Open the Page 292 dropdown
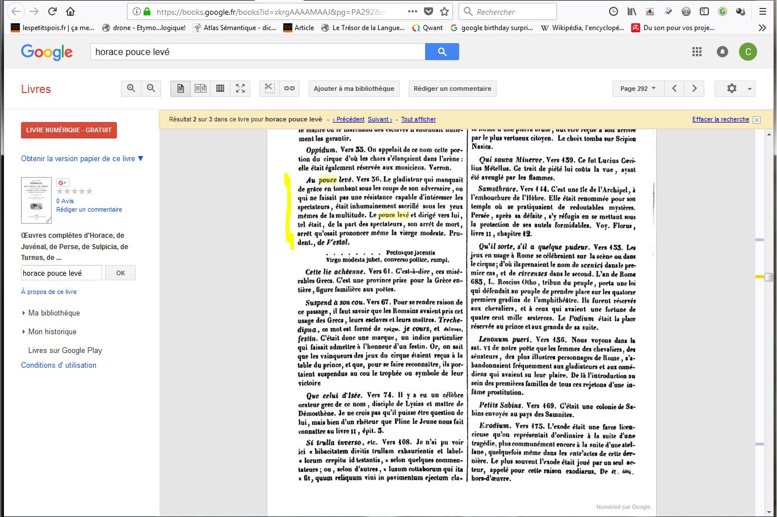 638,89
